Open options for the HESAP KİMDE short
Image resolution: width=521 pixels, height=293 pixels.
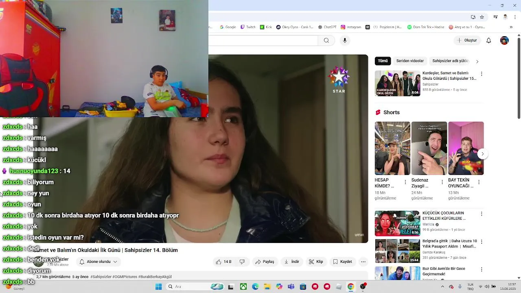pos(405,182)
